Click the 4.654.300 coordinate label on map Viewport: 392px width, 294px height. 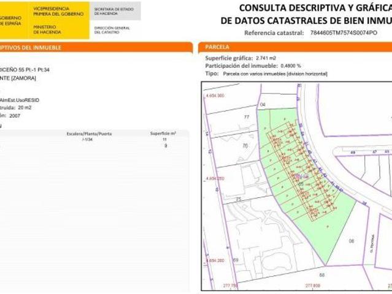click(x=213, y=96)
